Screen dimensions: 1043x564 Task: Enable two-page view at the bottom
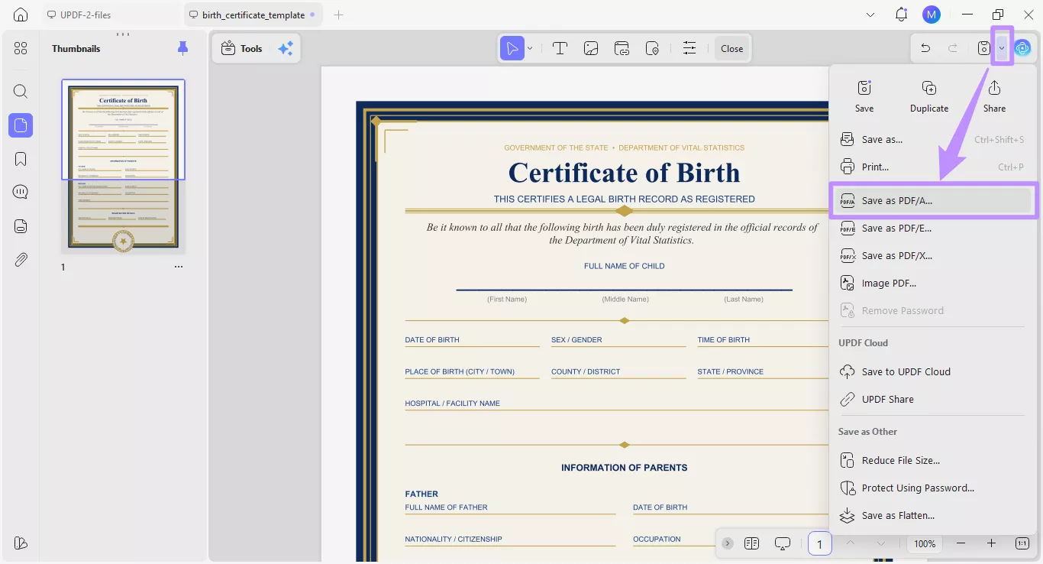[x=751, y=543]
